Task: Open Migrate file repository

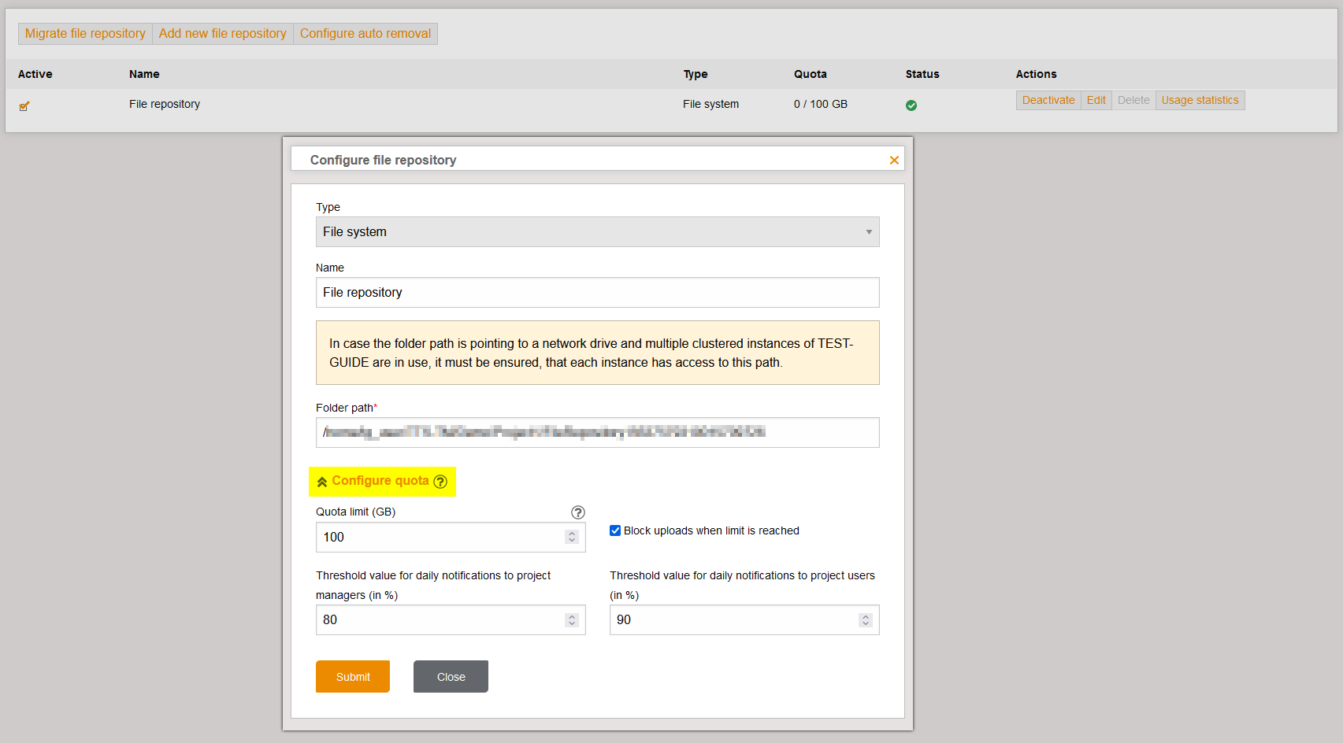Action: 85,34
